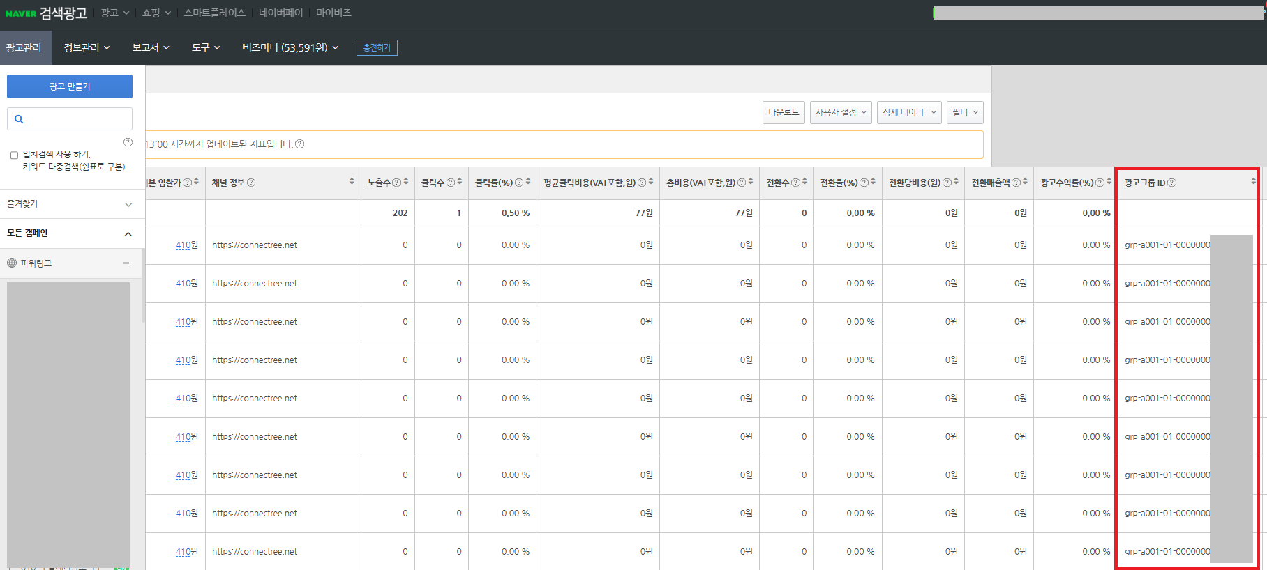Enable 일치검색 사용 하기 checkbox
The image size is (1267, 570).
coord(14,155)
